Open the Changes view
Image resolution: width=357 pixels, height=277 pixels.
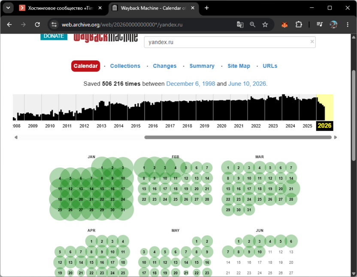[165, 66]
